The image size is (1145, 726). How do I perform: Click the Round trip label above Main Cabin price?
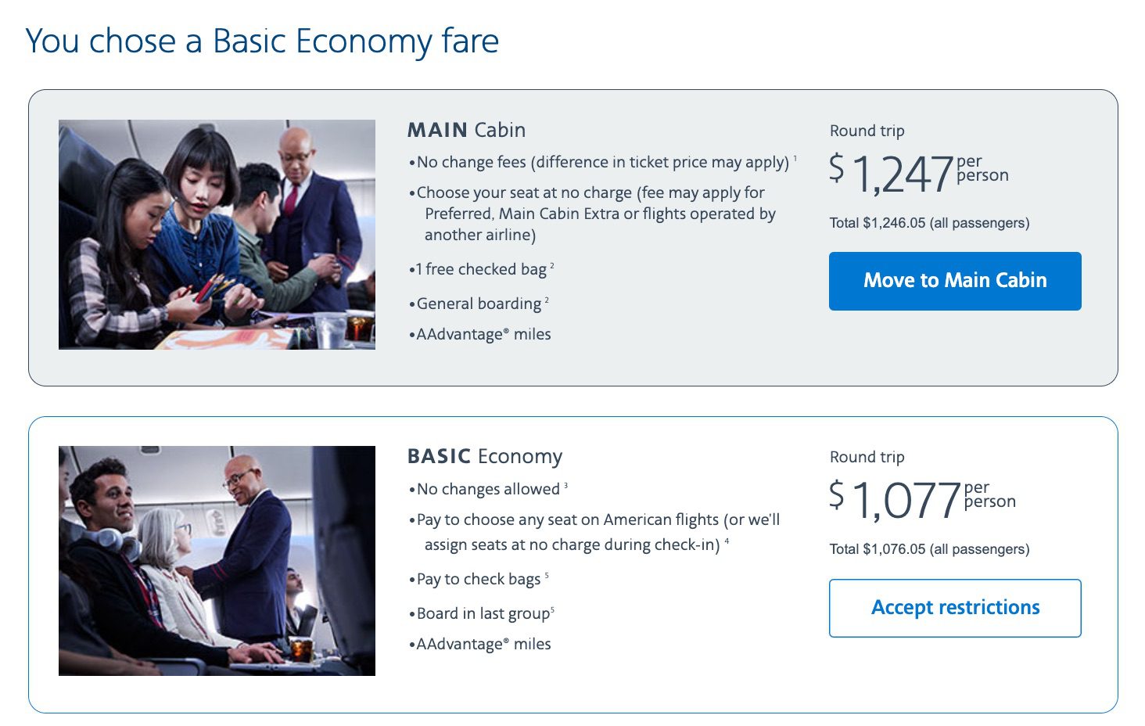(x=867, y=131)
